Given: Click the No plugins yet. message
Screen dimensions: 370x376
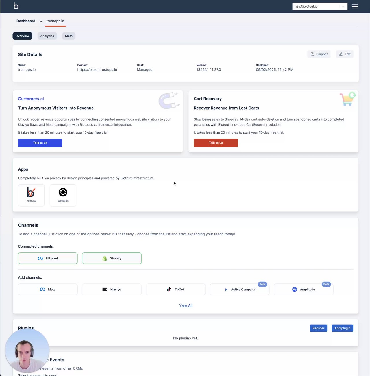Looking at the screenshot, I should point(186,338).
